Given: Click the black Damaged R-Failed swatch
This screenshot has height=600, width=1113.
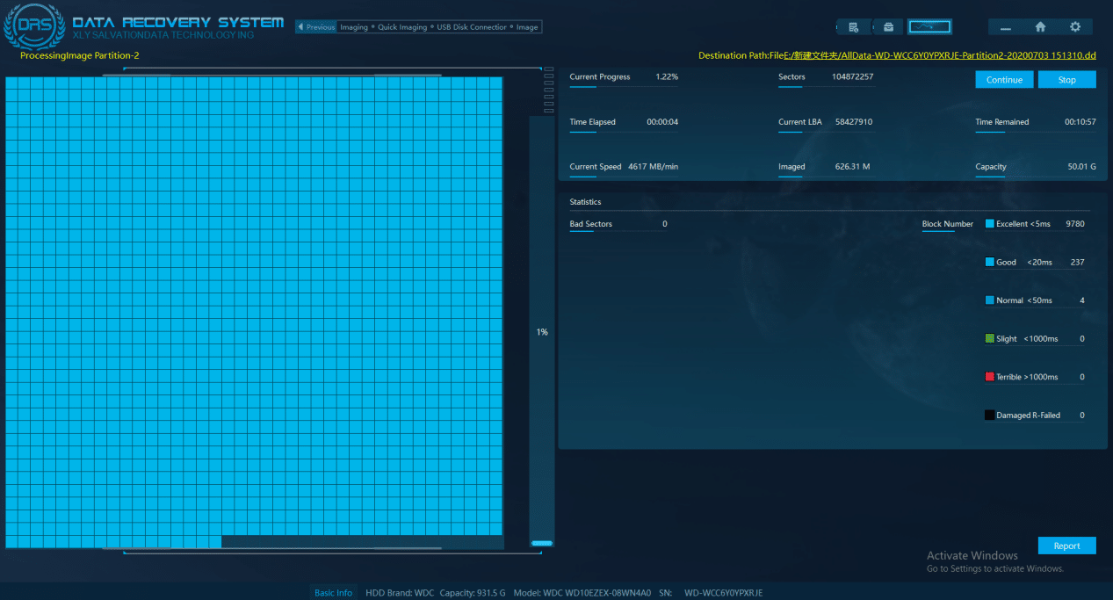Looking at the screenshot, I should pos(990,415).
